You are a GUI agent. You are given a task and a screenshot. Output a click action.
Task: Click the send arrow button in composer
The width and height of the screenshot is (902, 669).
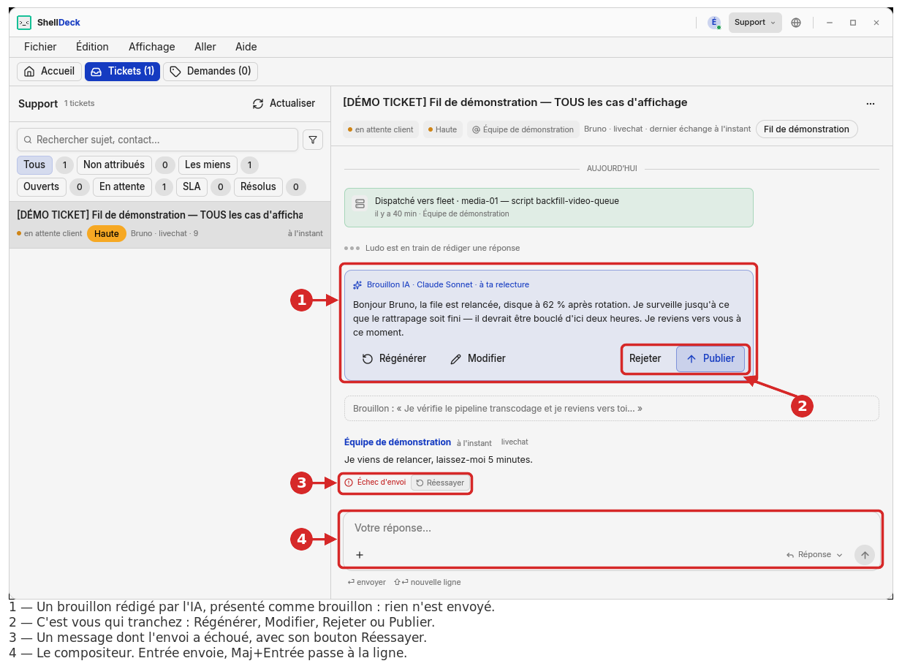pos(865,555)
